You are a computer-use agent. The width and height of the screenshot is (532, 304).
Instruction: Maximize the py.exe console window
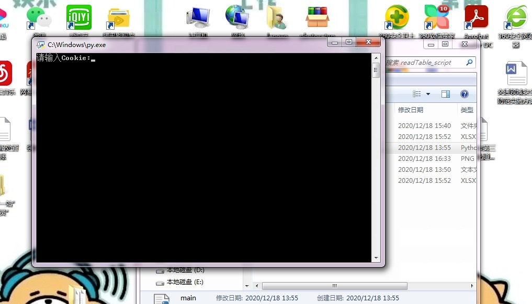click(349, 42)
